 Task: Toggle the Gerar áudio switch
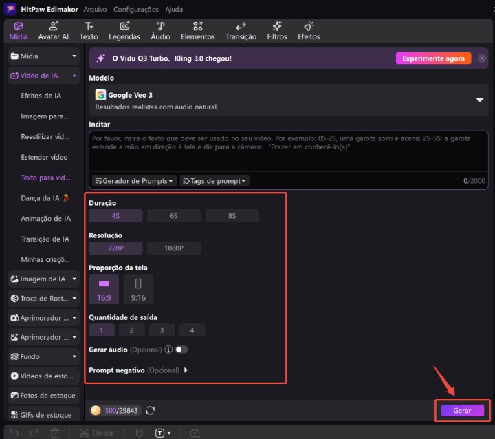click(181, 350)
